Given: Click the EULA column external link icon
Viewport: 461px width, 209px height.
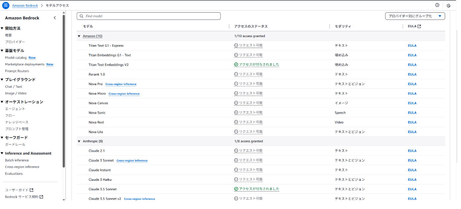Looking at the screenshot, I should click(419, 26).
